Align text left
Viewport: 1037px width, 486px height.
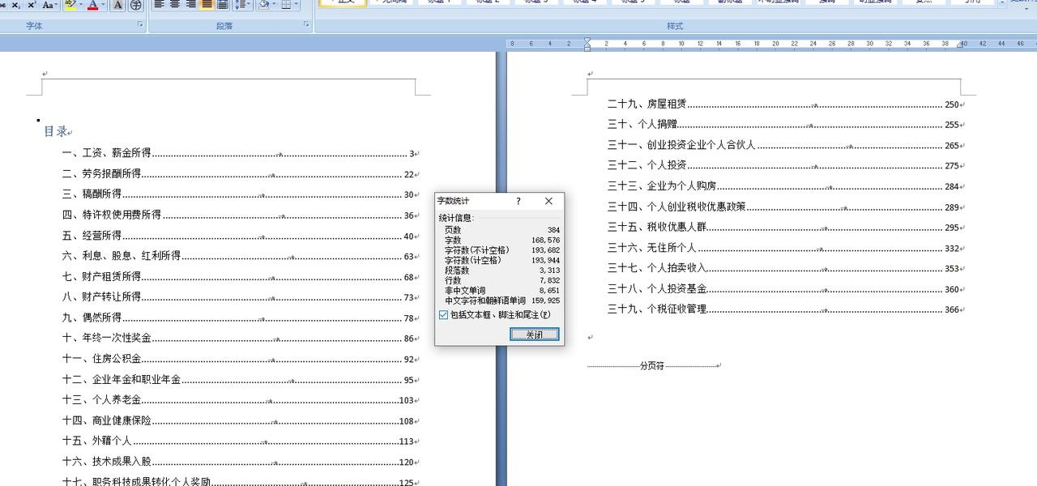click(x=160, y=5)
